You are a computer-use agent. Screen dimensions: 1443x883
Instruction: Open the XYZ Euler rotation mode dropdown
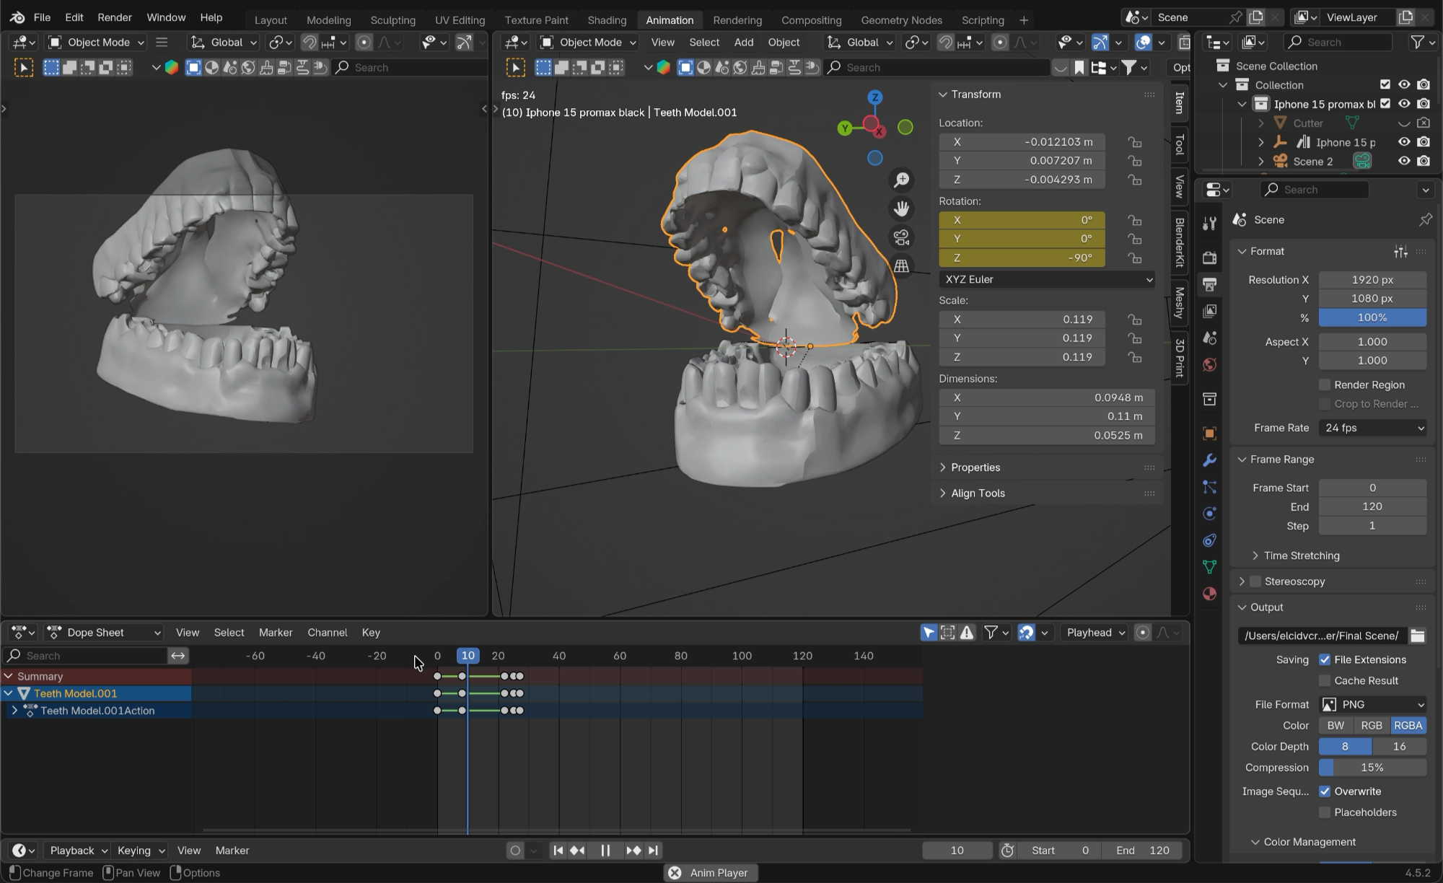pos(1047,279)
